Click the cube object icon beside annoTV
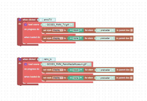Image resolution: width=147 pixels, height=101 pixels. tap(41, 20)
